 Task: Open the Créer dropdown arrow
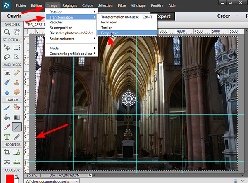236,16
